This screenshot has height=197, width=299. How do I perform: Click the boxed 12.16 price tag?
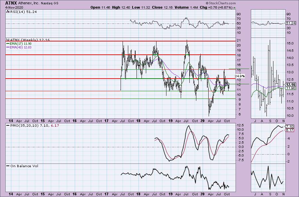coord(291,85)
